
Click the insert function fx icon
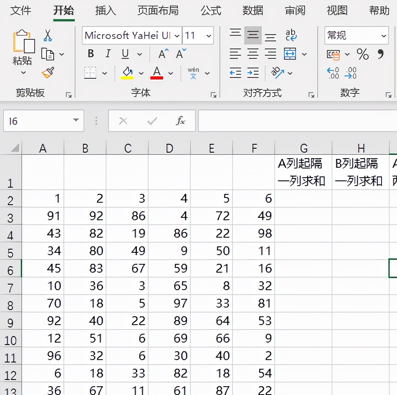click(x=181, y=121)
